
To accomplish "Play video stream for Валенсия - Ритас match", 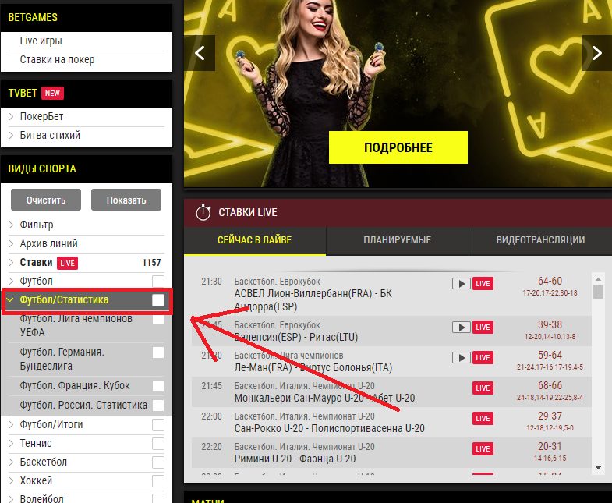I will [461, 327].
